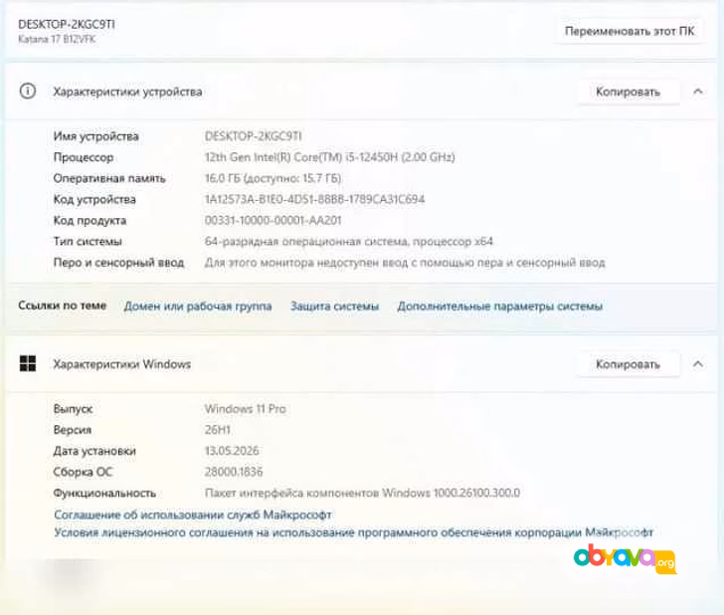724x615 pixels.
Task: Open the Защита системы link
Action: (x=334, y=307)
